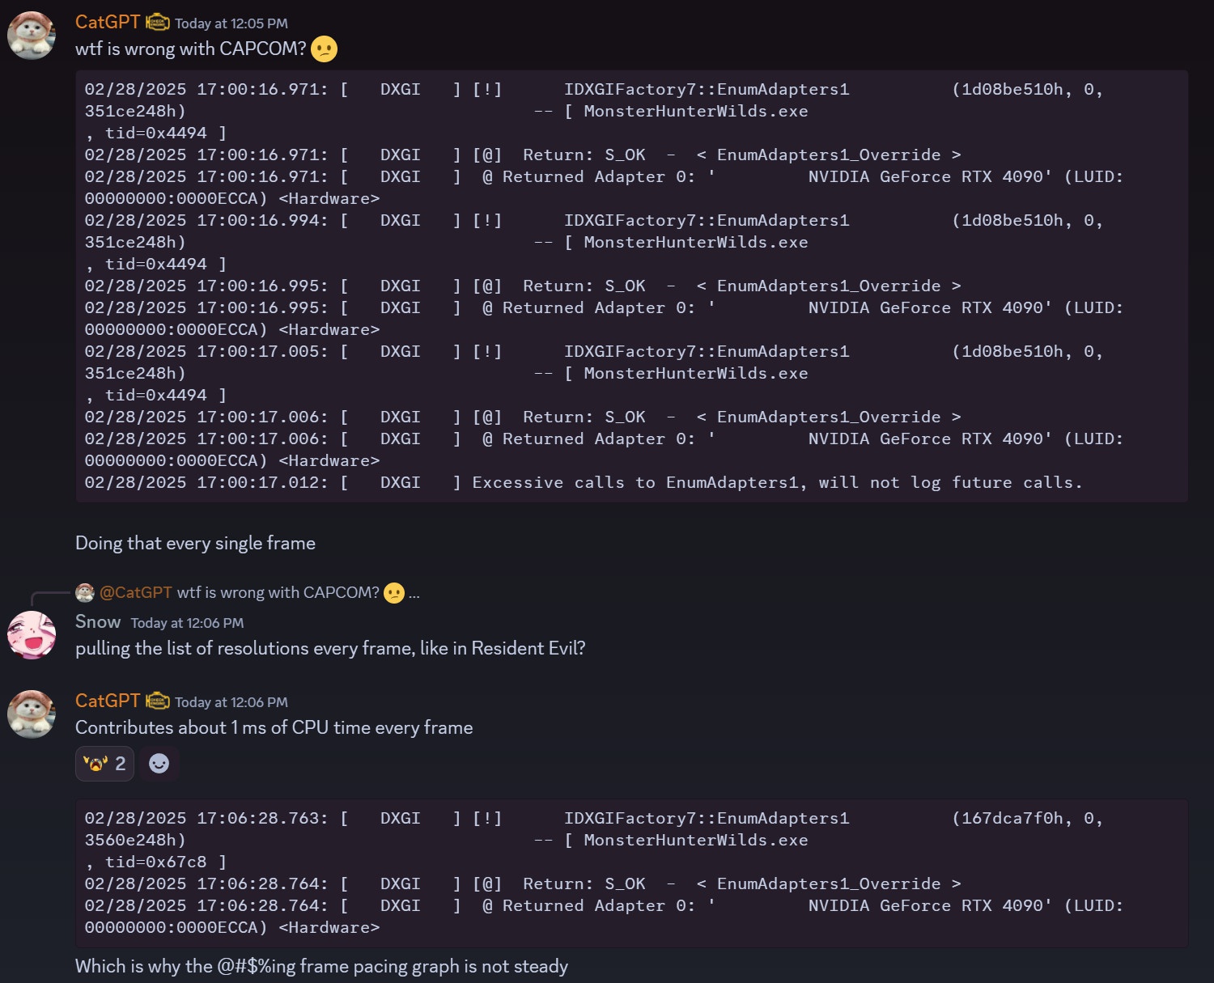Image resolution: width=1214 pixels, height=983 pixels.
Task: Click the second log block with tid=0x67c8
Action: click(x=631, y=873)
